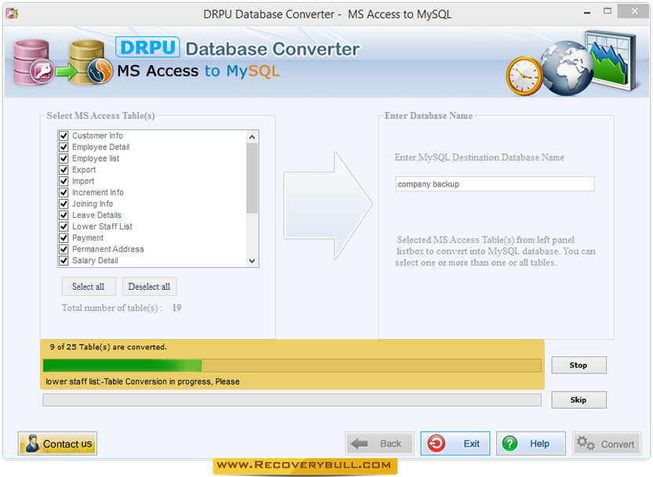
Task: Toggle the Salary Detail checkbox
Action: coord(63,261)
